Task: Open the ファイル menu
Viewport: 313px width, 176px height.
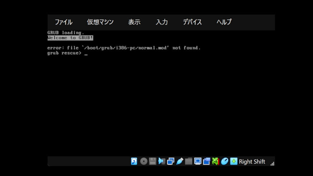Action: 64,22
